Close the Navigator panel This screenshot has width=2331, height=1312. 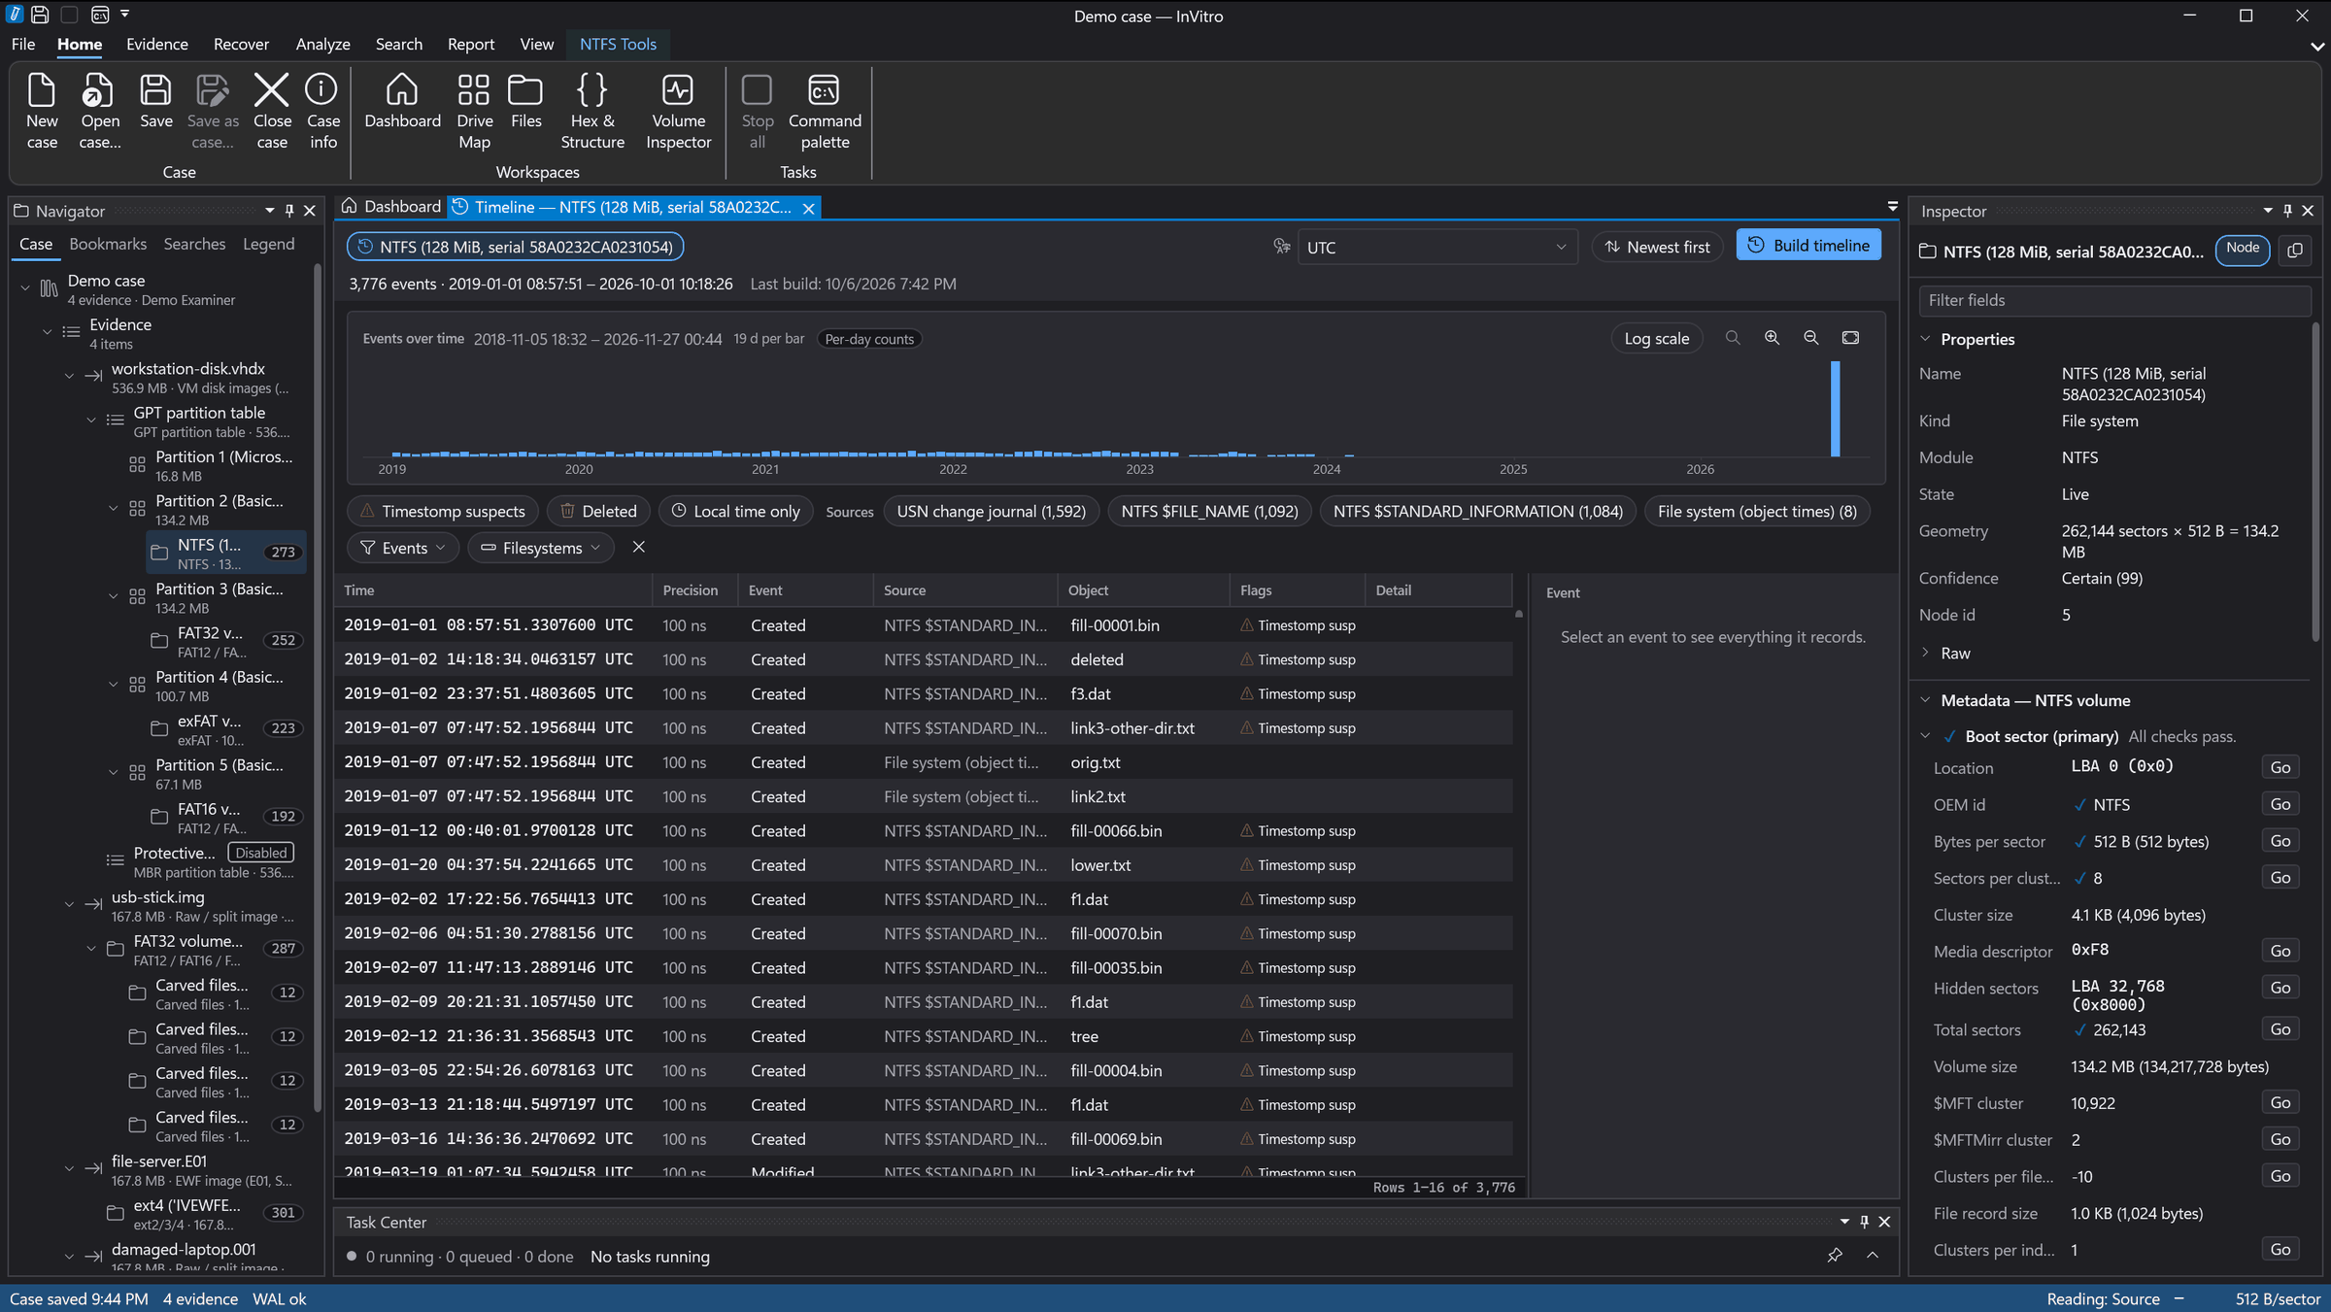310,211
